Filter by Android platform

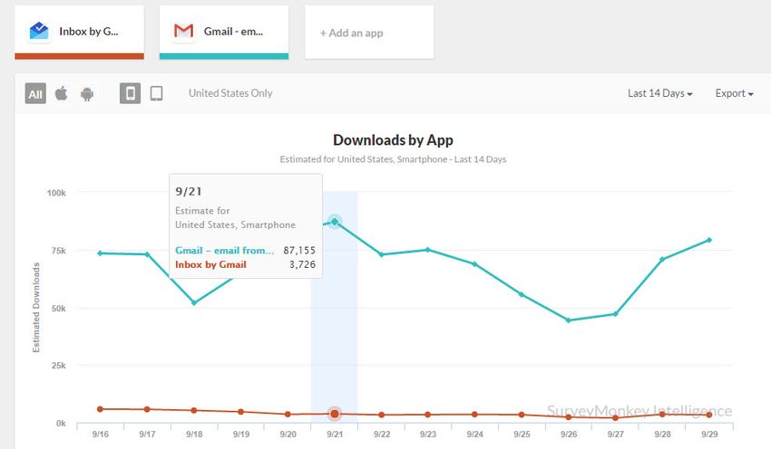click(87, 94)
